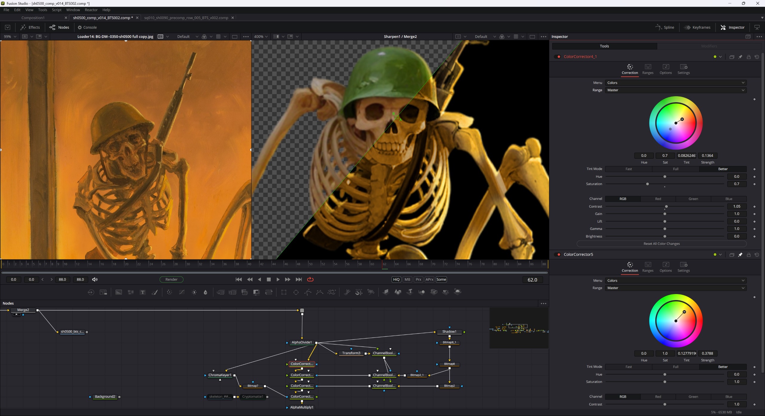This screenshot has width=765, height=416.
Task: Pin the ColorCorrector4_1 inspector controls
Action: [740, 57]
